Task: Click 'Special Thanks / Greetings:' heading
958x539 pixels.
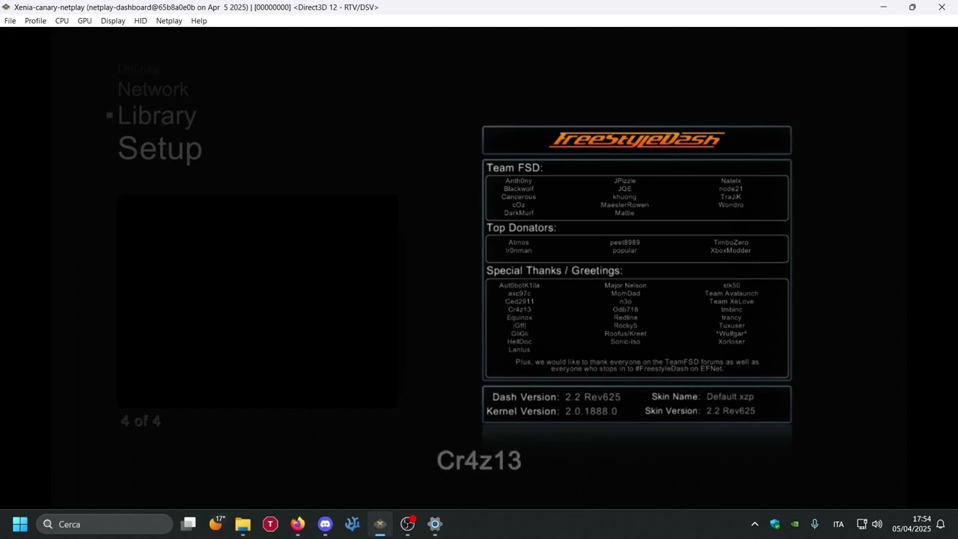Action: click(x=554, y=270)
